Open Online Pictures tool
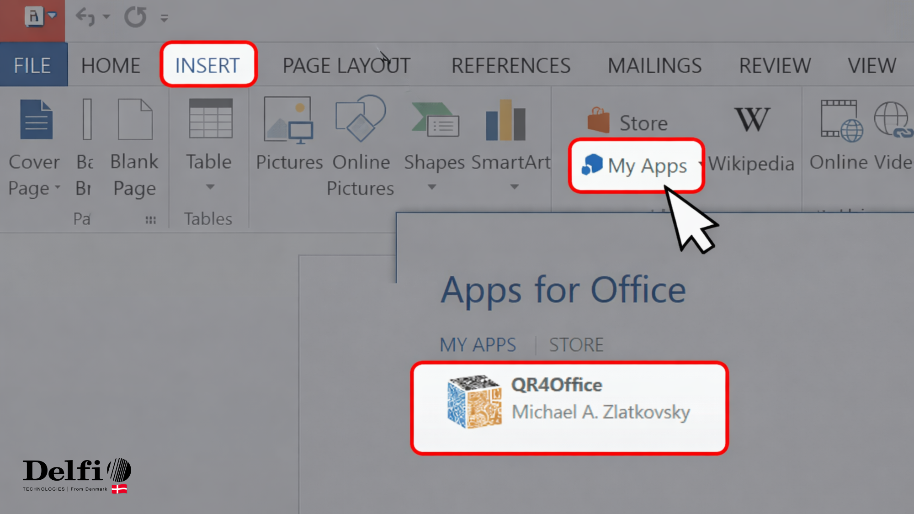Screen dimensions: 914x514 click(x=361, y=119)
